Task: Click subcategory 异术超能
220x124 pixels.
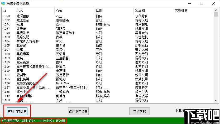Action: click(x=141, y=24)
